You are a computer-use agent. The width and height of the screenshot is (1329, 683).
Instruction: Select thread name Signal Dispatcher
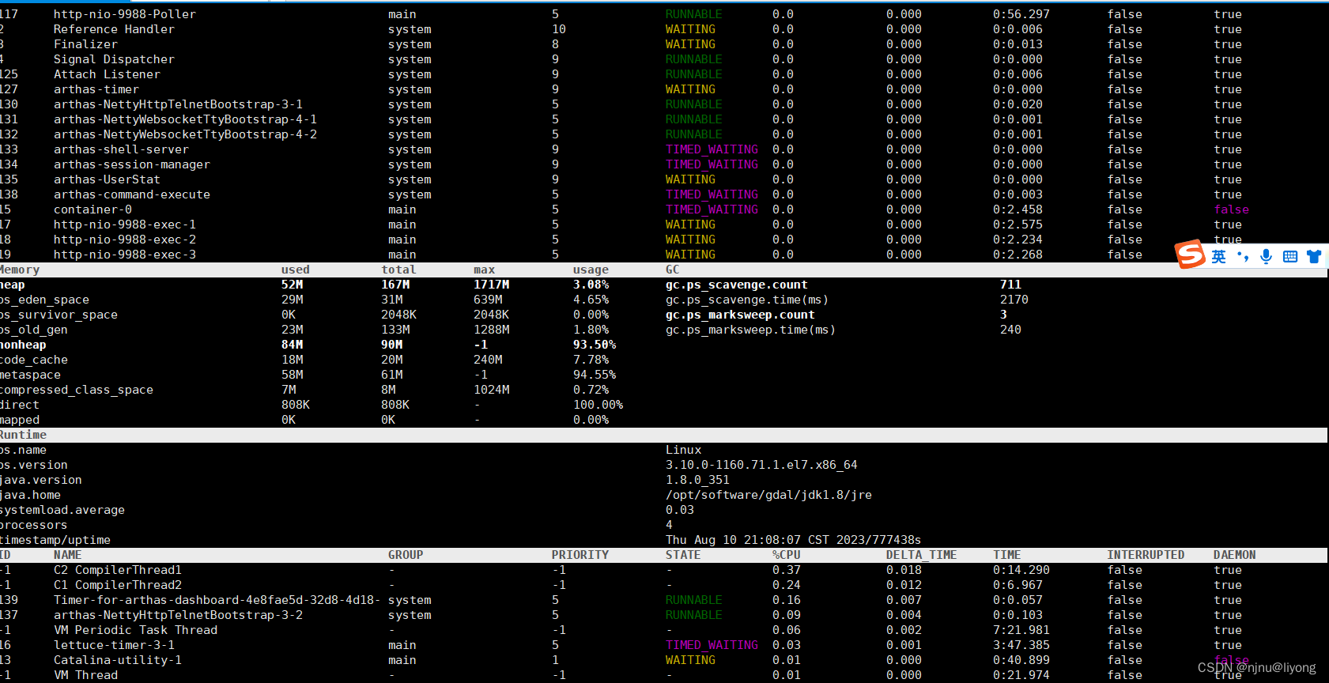point(114,59)
